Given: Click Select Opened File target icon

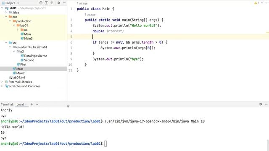Looking at the screenshot, I should [x=41, y=3].
